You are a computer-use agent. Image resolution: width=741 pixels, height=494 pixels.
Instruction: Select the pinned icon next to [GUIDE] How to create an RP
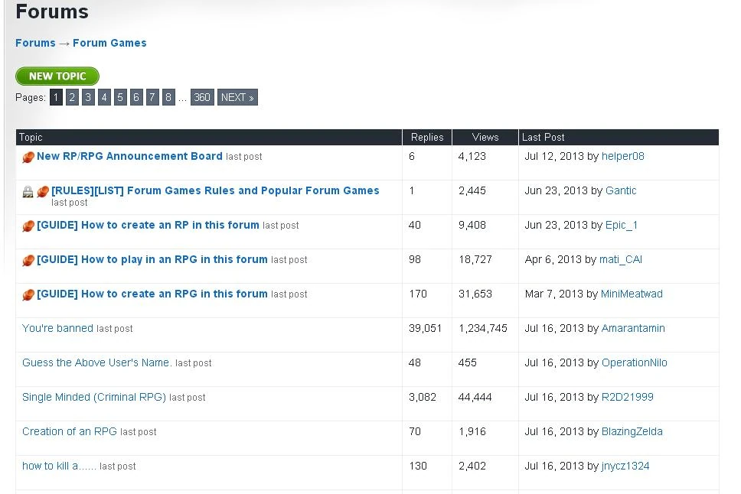(x=28, y=225)
